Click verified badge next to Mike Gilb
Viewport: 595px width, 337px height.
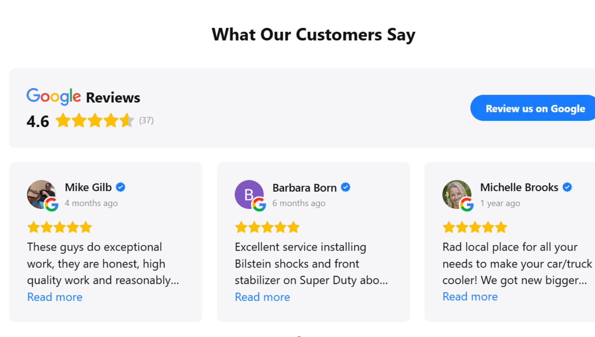click(x=121, y=187)
